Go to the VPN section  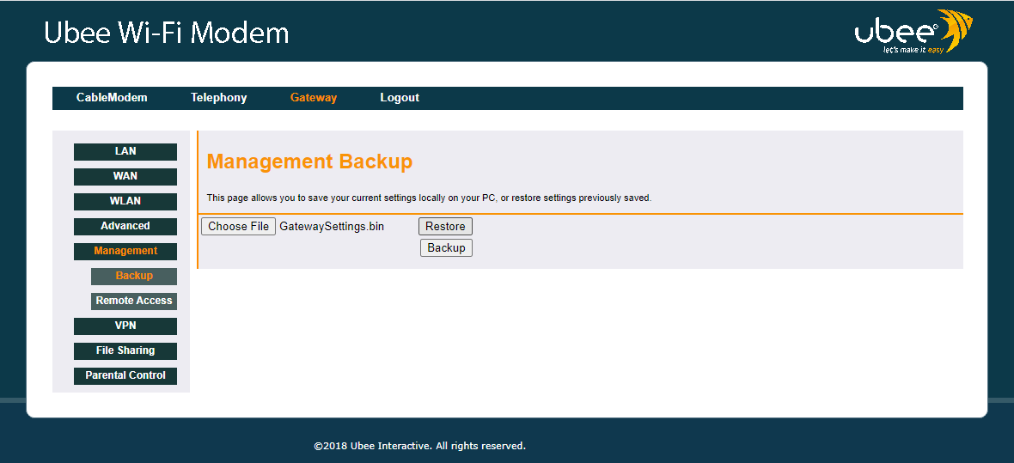pos(125,326)
